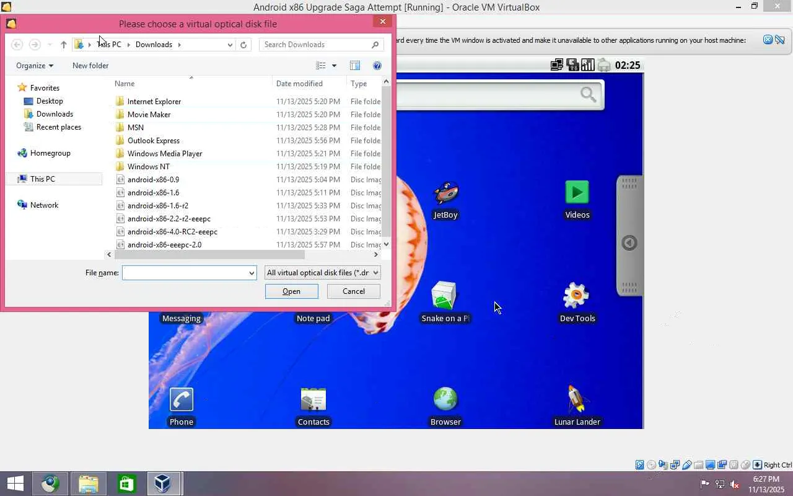The image size is (793, 496).
Task: Show the preview pane in file dialog
Action: (x=355, y=66)
